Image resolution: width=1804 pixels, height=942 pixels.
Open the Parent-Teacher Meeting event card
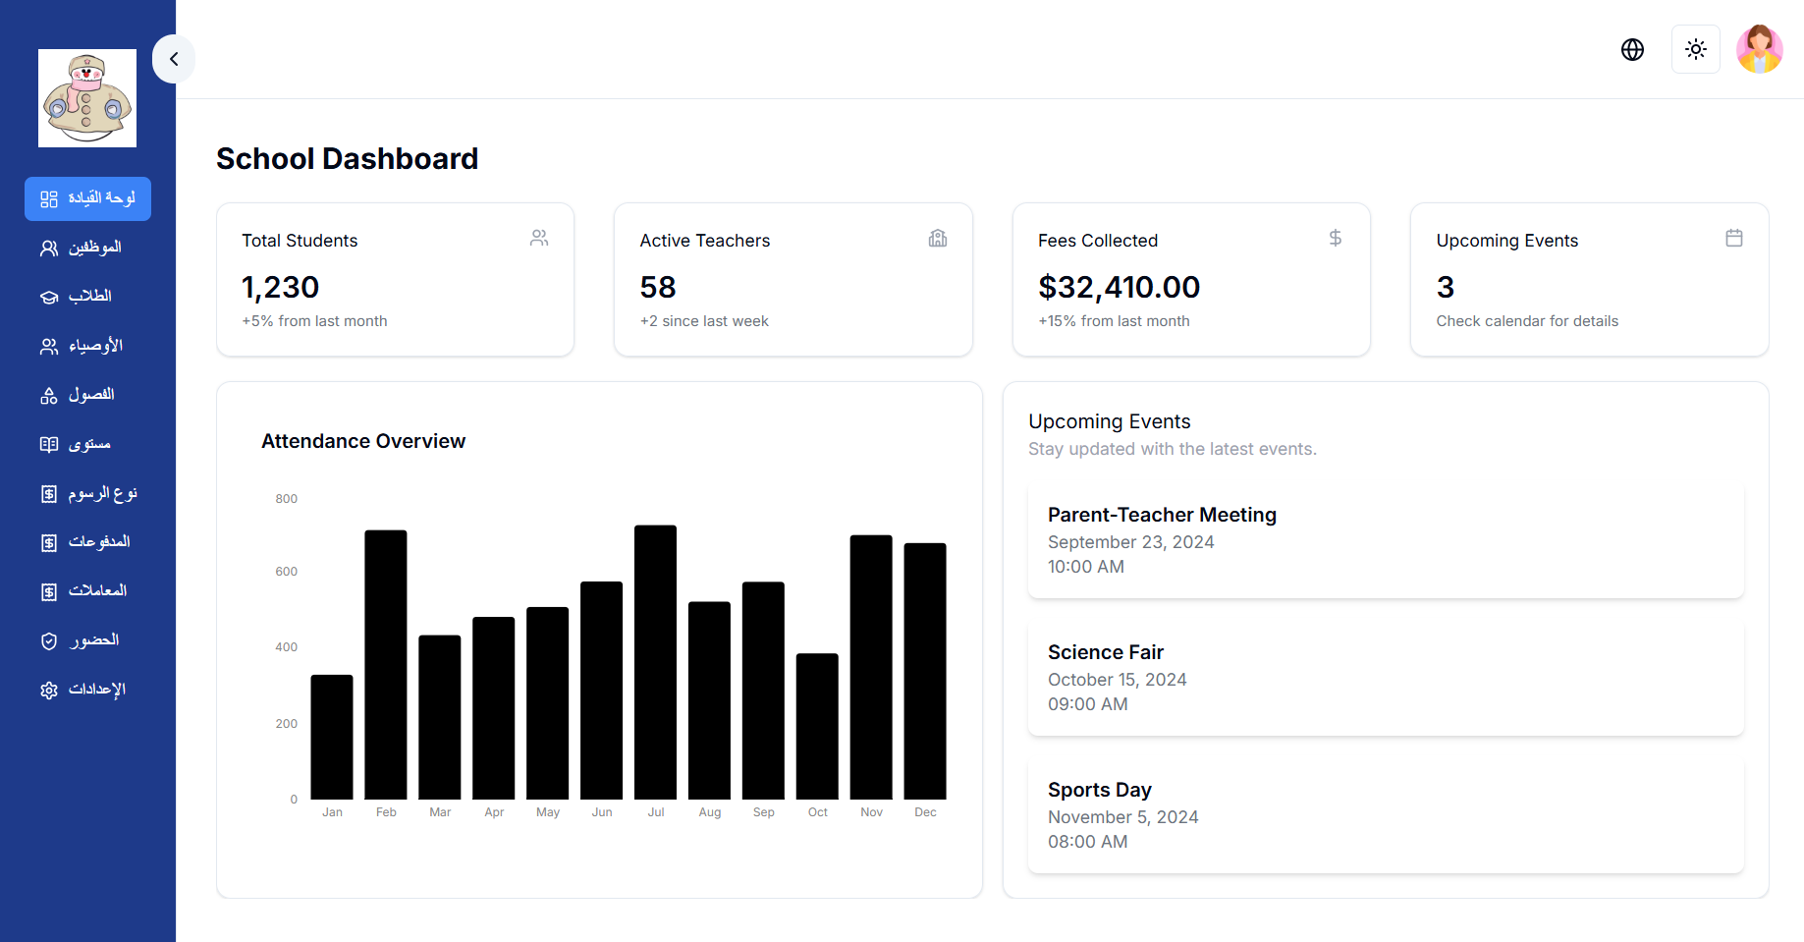click(1385, 540)
